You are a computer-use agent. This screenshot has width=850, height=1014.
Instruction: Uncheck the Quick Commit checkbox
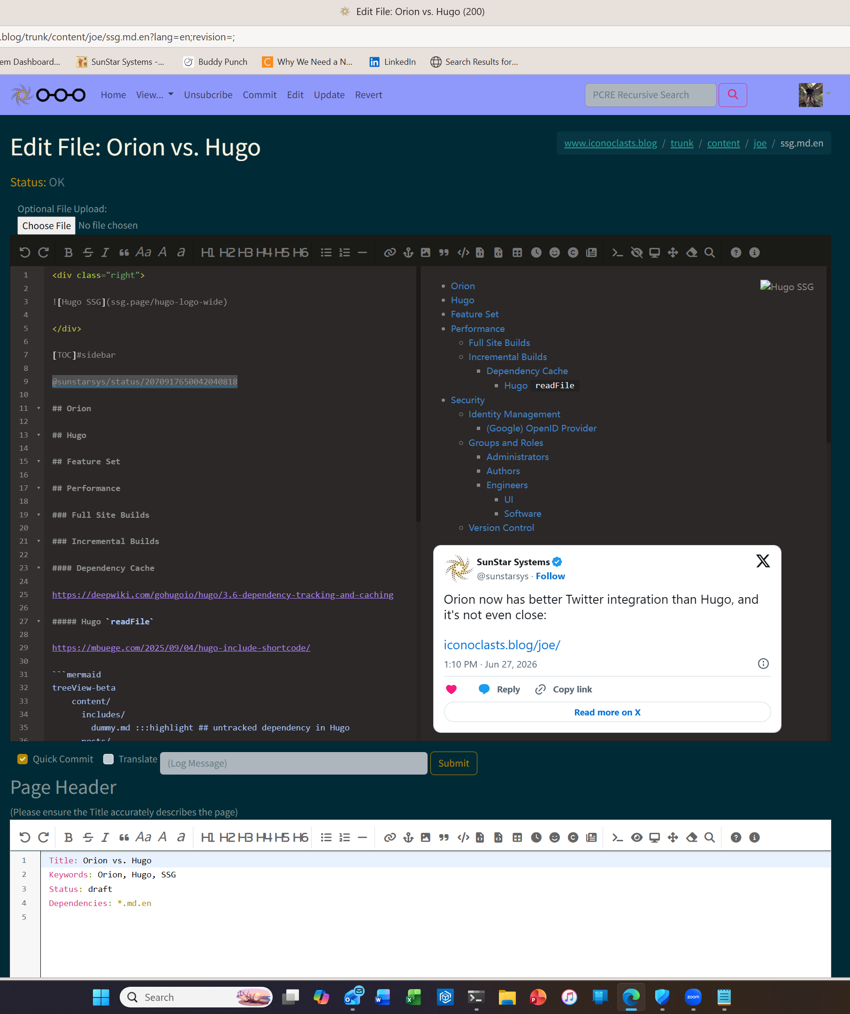coord(23,759)
